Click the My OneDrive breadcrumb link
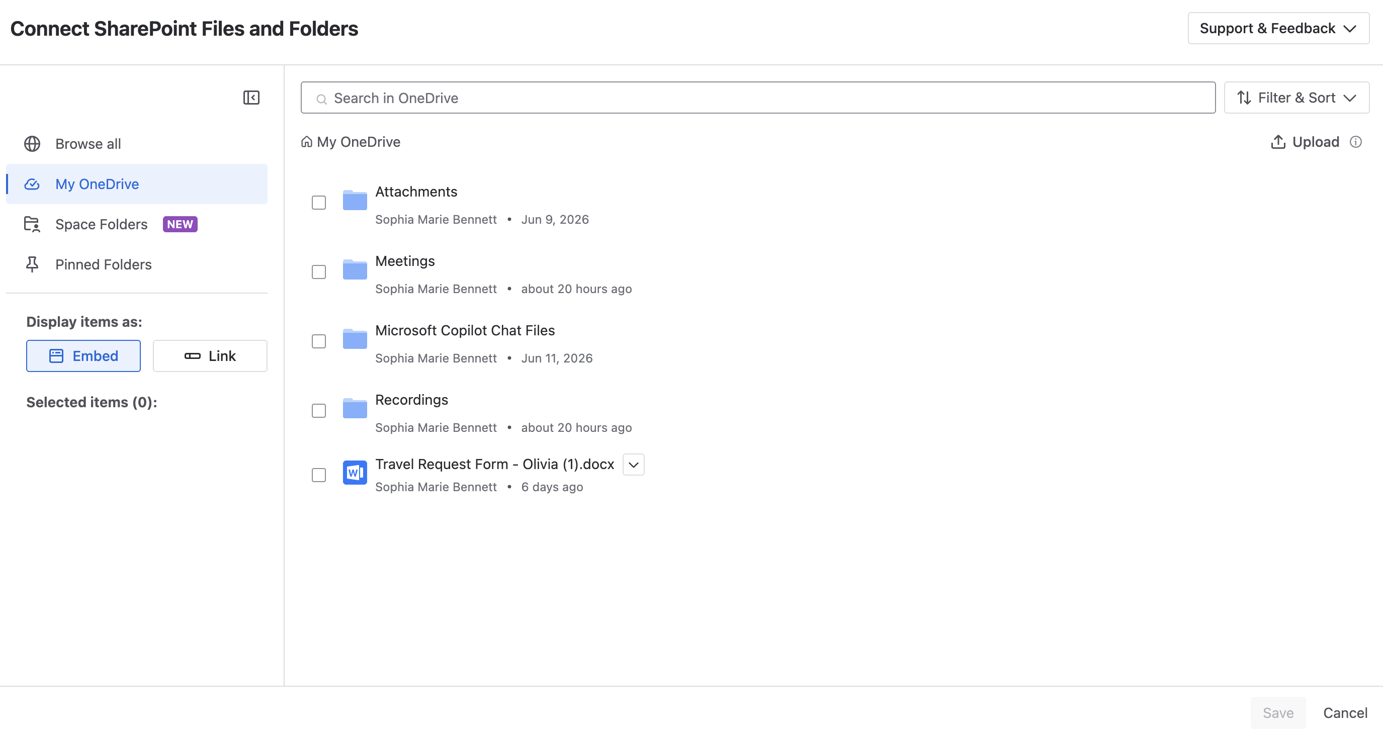The height and width of the screenshot is (735, 1383). point(359,142)
